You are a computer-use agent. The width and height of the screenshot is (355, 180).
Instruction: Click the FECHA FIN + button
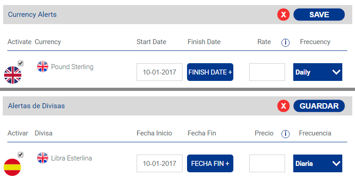click(210, 164)
